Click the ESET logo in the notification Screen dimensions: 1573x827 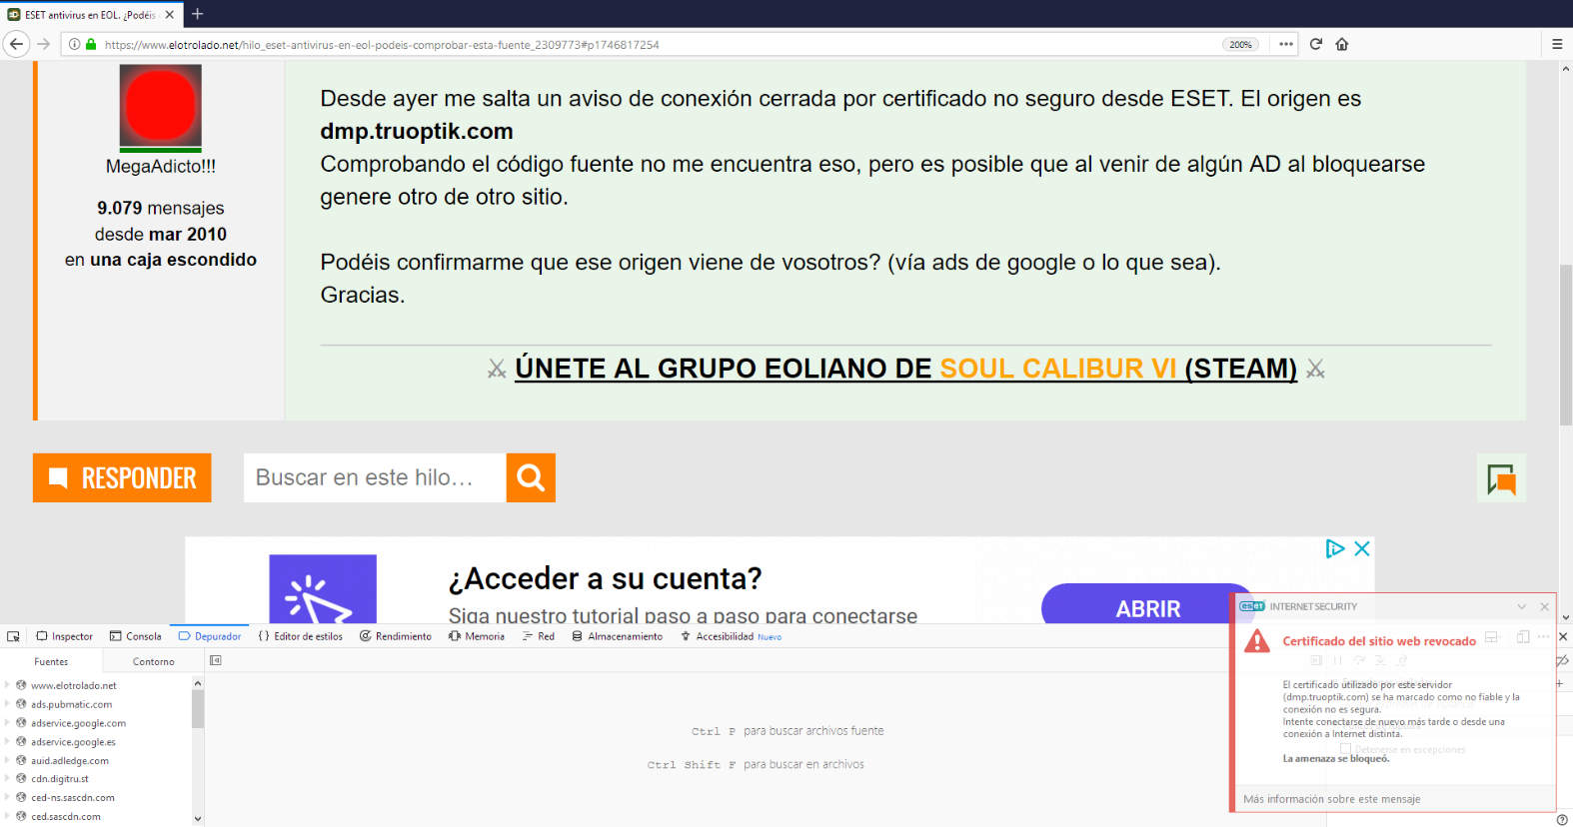[x=1252, y=606]
